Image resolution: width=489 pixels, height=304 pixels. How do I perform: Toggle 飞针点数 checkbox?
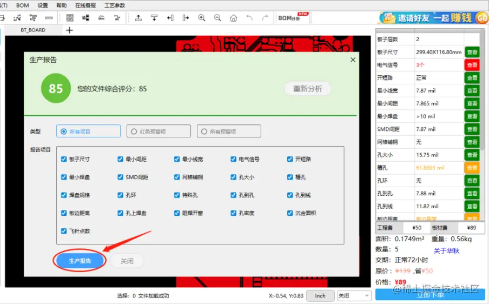tap(64, 231)
